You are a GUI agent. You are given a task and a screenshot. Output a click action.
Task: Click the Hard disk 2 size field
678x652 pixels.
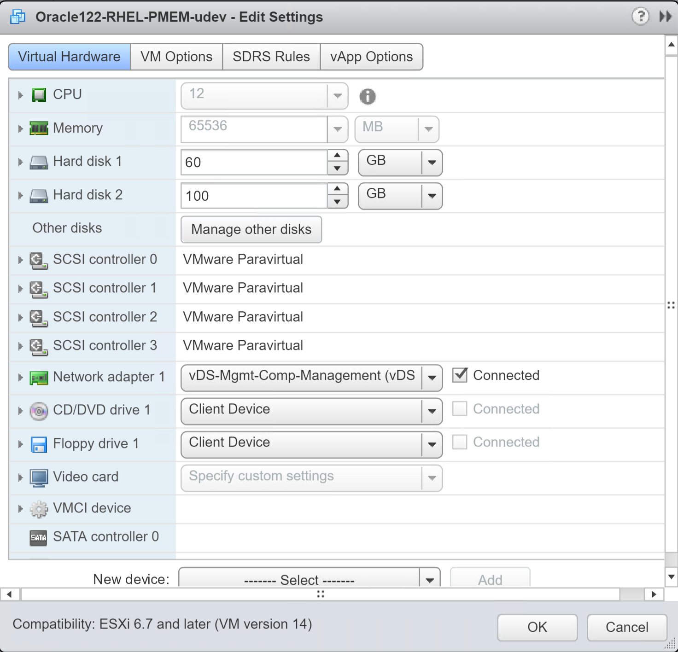pos(254,196)
